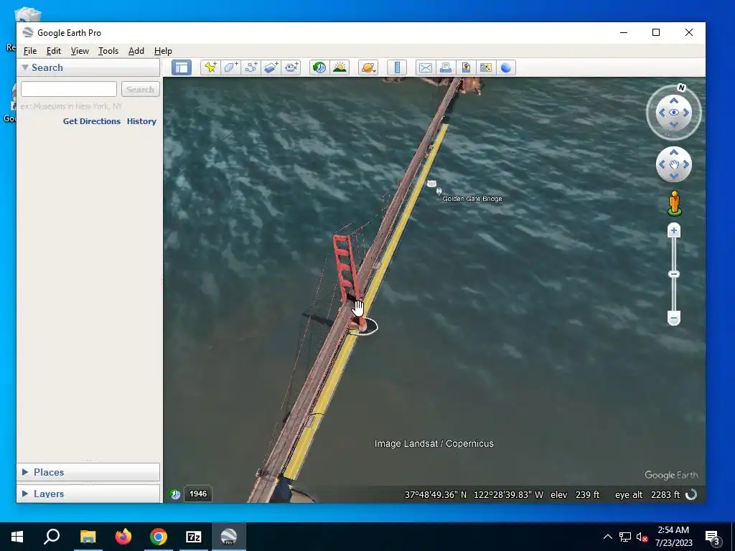
Task: Save the current image
Action: pyautogui.click(x=465, y=67)
